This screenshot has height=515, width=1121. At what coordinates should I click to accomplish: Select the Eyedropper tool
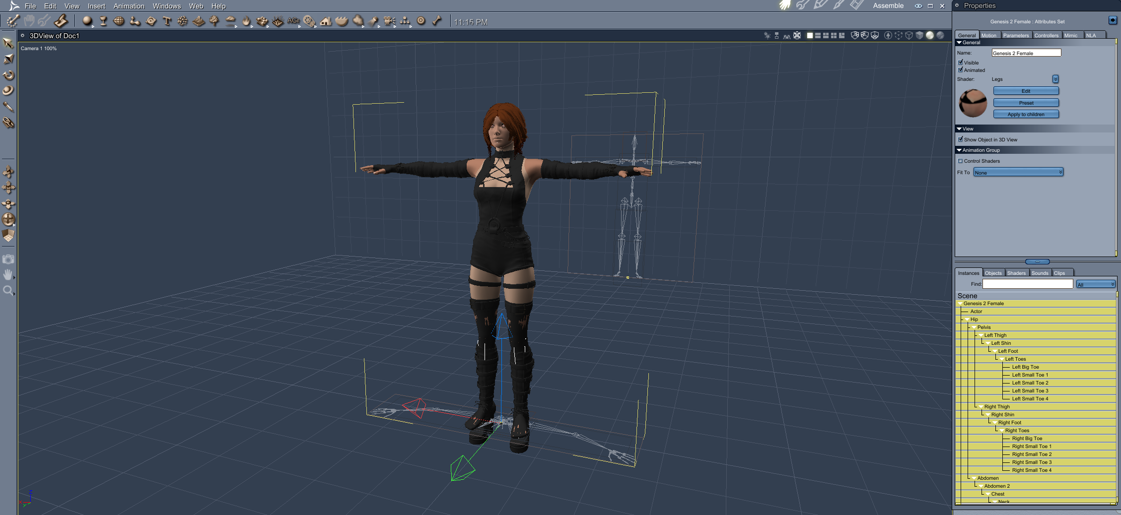[8, 107]
